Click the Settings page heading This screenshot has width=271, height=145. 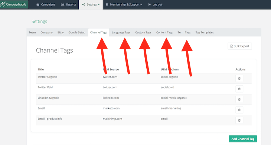[x=39, y=22]
